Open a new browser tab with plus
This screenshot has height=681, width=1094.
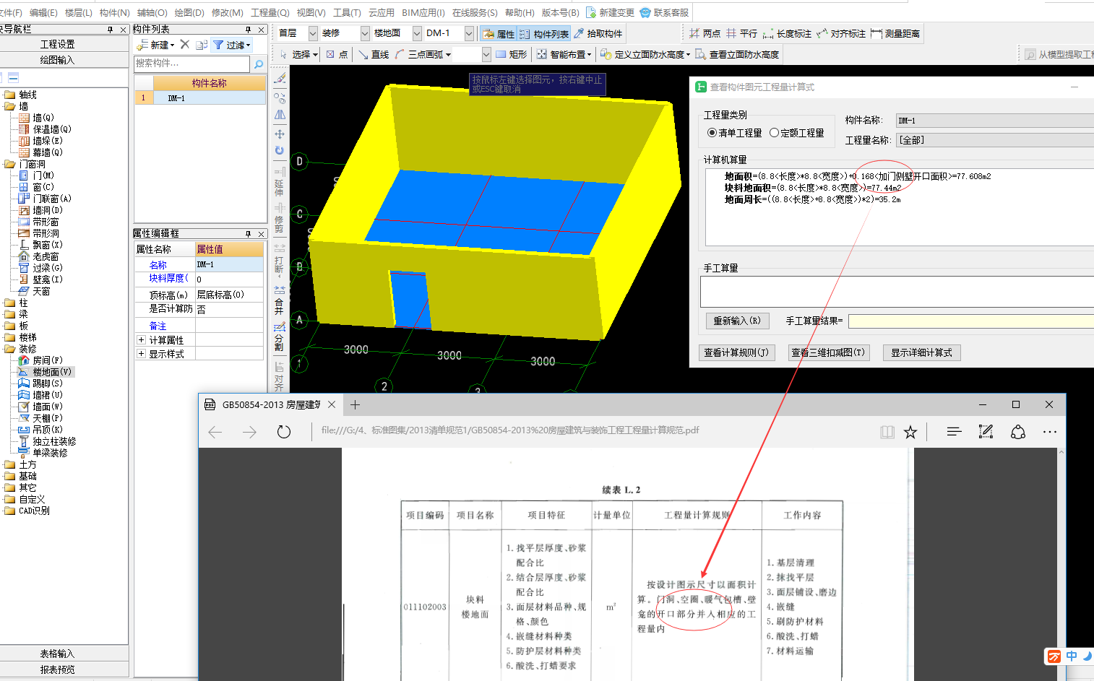355,404
